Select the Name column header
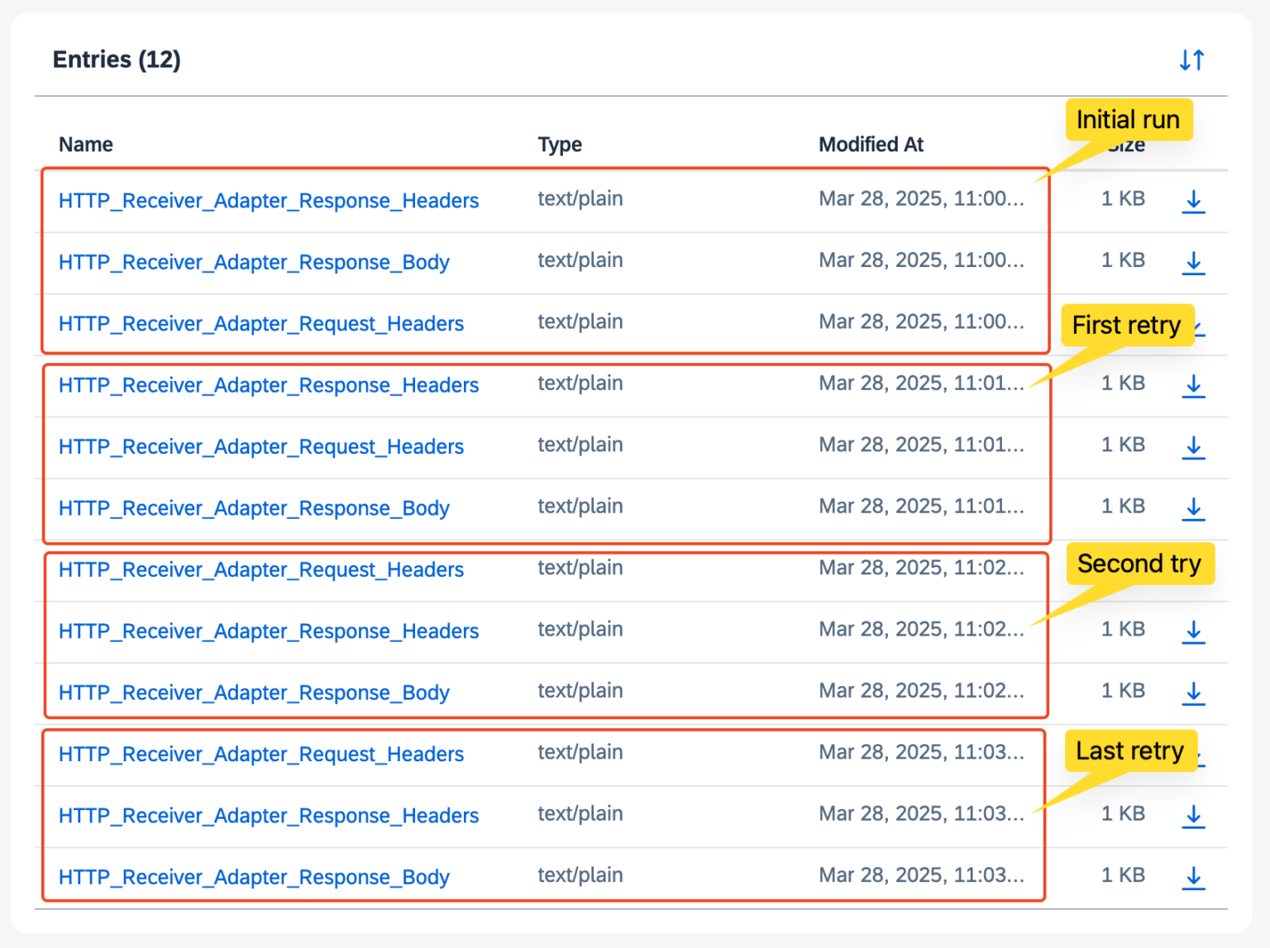Image resolution: width=1270 pixels, height=948 pixels. click(x=85, y=144)
